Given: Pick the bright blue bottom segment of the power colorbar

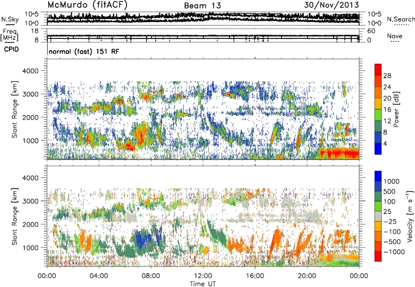Looking at the screenshot, I should (378, 149).
